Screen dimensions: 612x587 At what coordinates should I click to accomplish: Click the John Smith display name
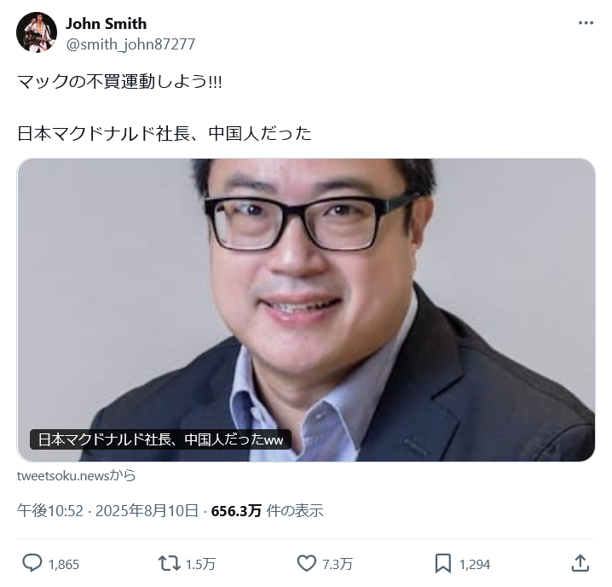(107, 23)
